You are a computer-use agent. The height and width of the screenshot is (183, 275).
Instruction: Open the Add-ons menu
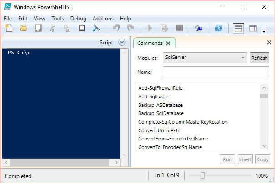click(x=103, y=19)
